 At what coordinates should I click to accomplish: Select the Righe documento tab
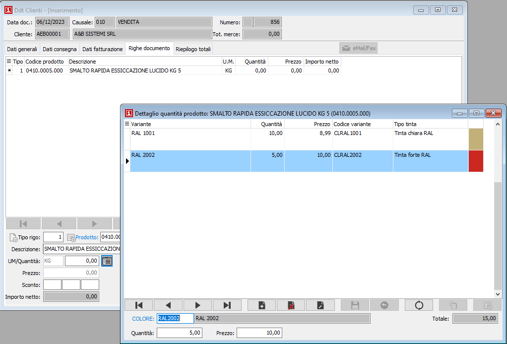pyautogui.click(x=149, y=48)
